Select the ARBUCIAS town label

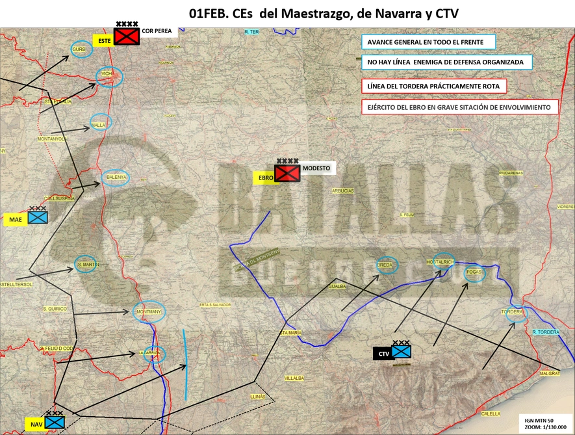click(343, 191)
